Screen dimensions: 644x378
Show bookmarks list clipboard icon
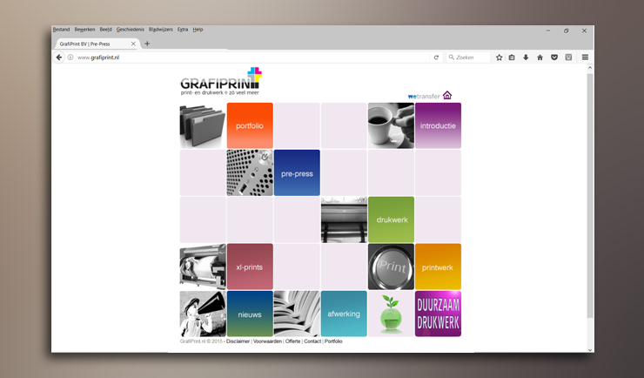tap(512, 57)
